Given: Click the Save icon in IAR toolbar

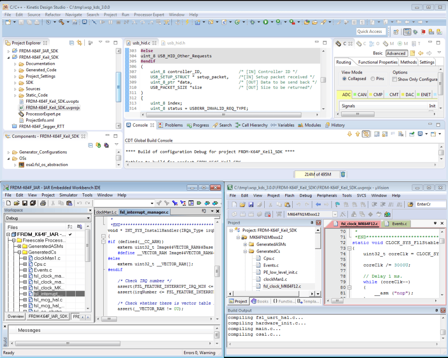Looking at the screenshot, I should 25,203.
